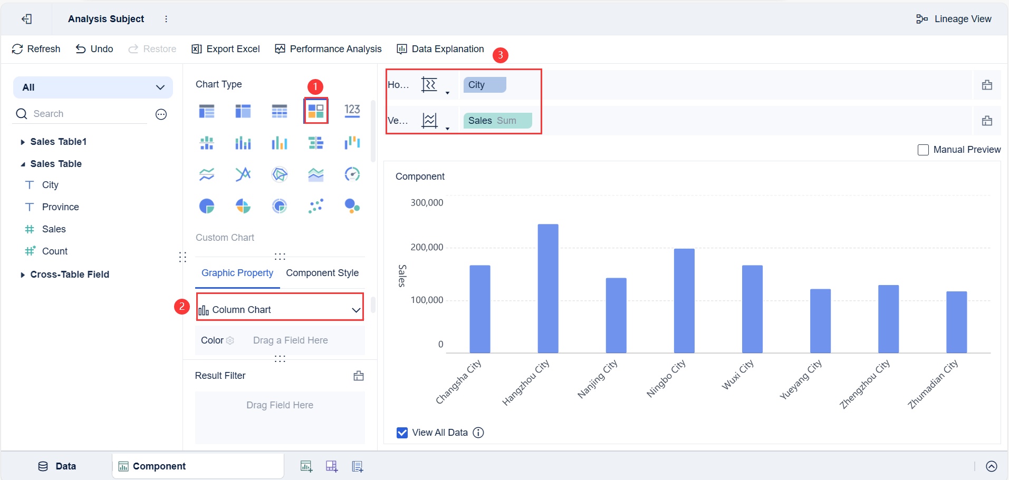Select the pie chart type icon
The image size is (1009, 480).
click(207, 206)
